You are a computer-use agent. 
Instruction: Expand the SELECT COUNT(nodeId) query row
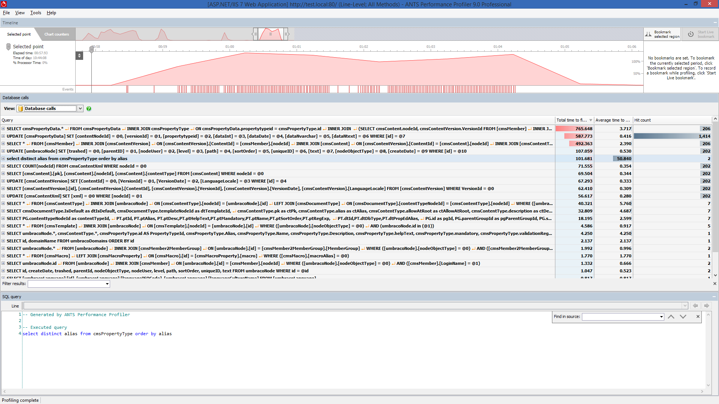pyautogui.click(x=3, y=166)
